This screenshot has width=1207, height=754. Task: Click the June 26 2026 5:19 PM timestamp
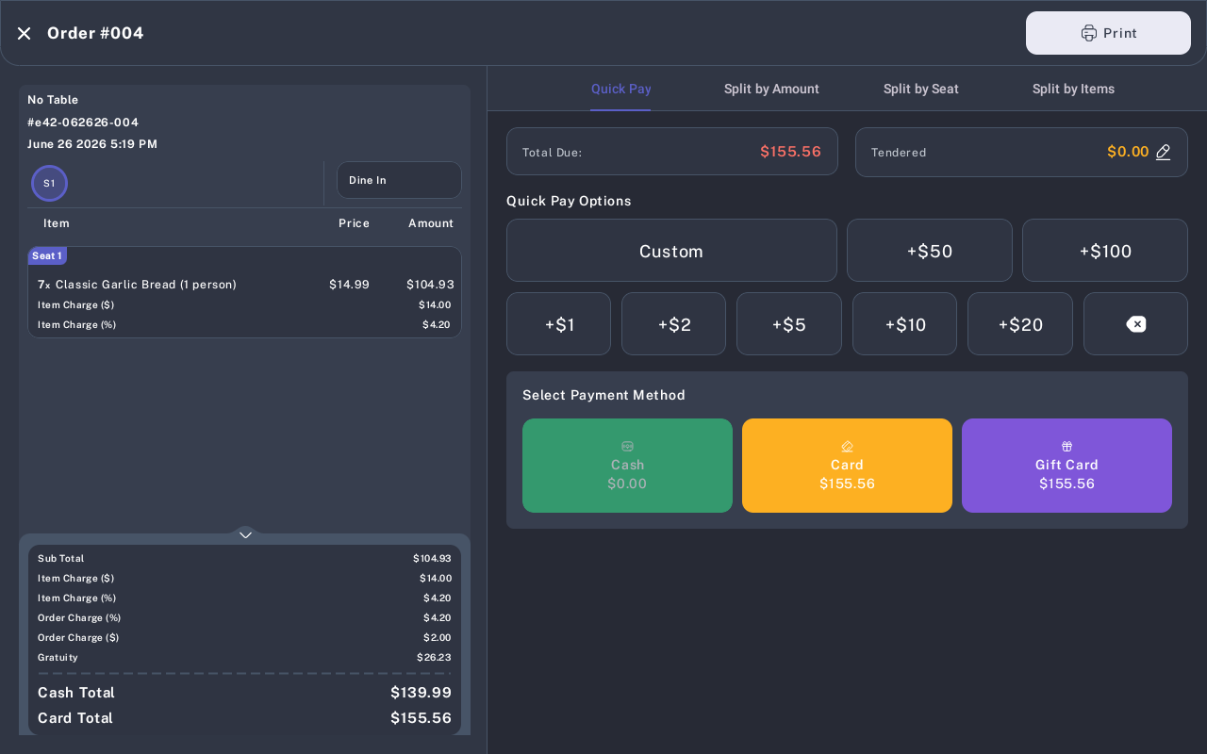pyautogui.click(x=92, y=144)
